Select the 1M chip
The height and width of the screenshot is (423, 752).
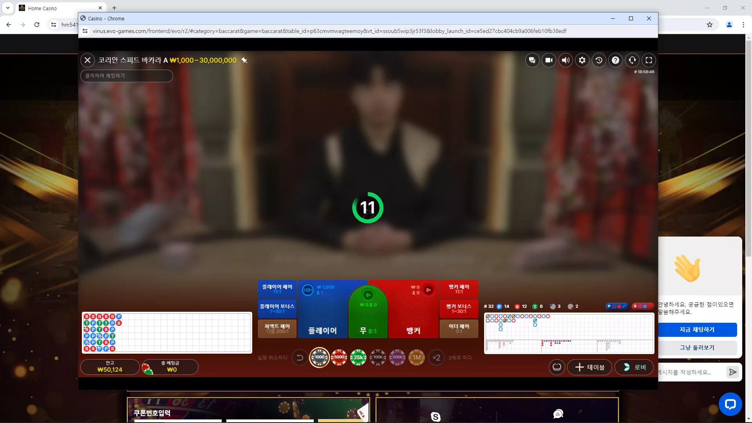pyautogui.click(x=417, y=357)
